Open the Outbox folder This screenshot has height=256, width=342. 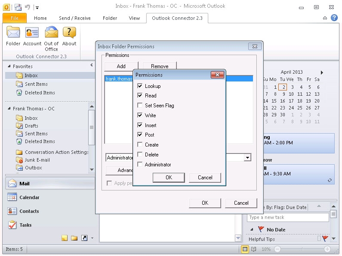(34, 168)
